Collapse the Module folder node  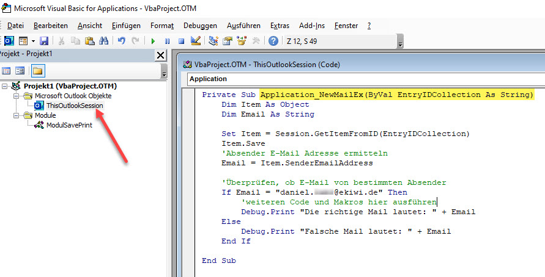16,115
